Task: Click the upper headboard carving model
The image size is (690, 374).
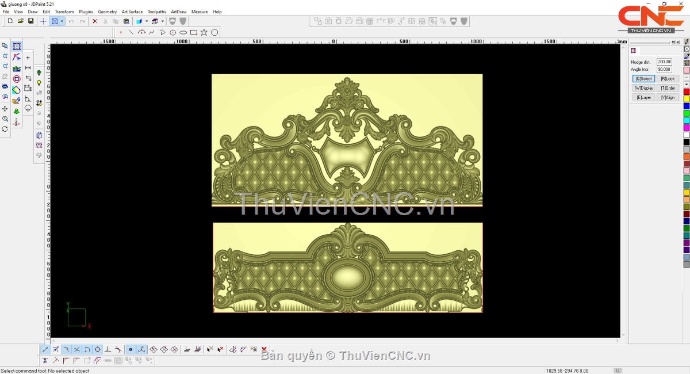Action: 347,140
